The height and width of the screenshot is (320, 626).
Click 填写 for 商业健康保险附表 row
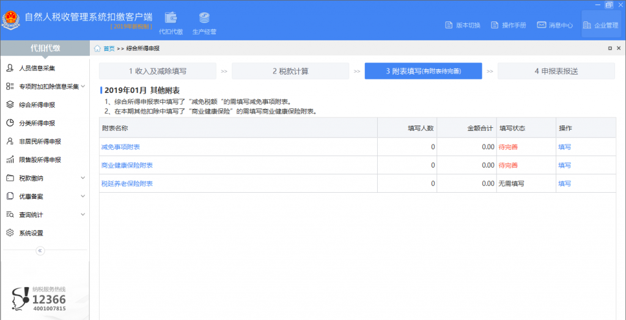[x=564, y=165]
